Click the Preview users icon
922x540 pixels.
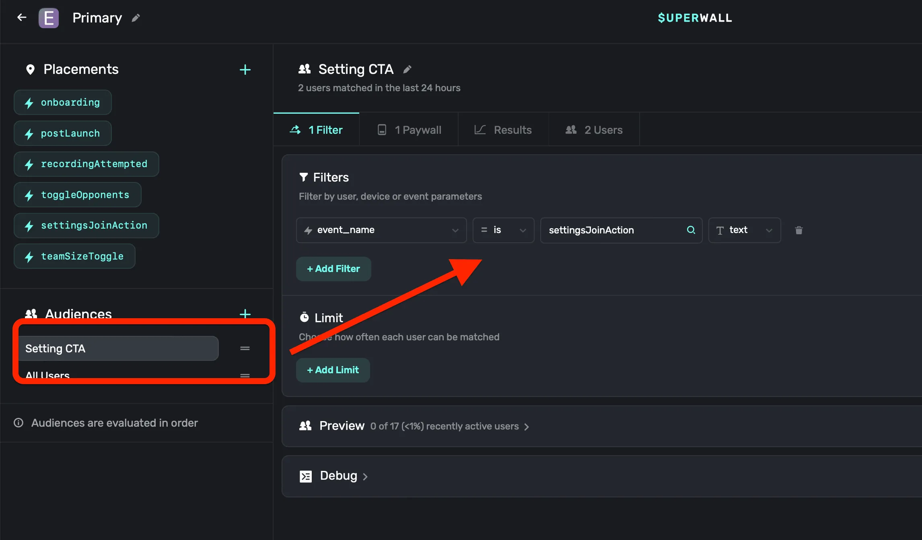click(305, 426)
